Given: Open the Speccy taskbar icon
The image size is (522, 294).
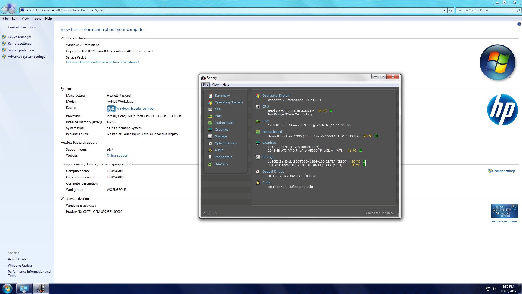Looking at the screenshot, I should [x=41, y=289].
